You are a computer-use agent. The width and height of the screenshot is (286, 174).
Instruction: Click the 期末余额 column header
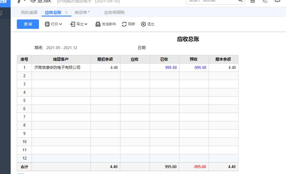point(223,59)
